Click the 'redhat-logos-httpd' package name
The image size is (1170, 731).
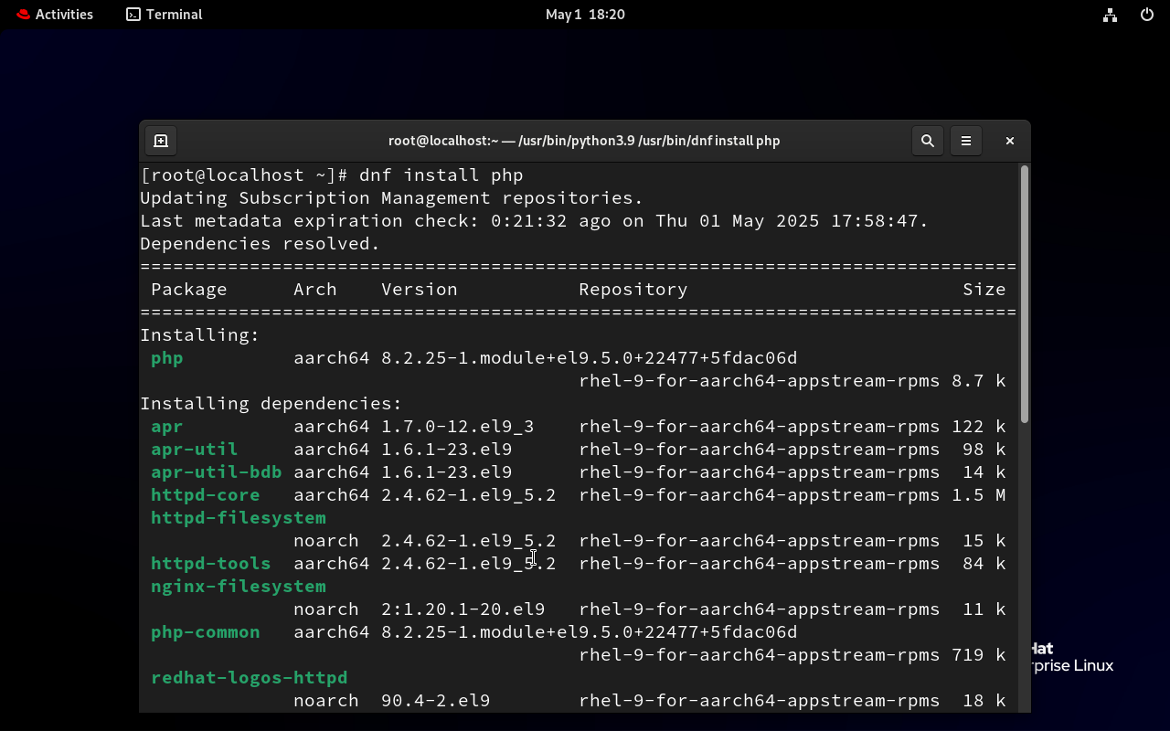(250, 678)
